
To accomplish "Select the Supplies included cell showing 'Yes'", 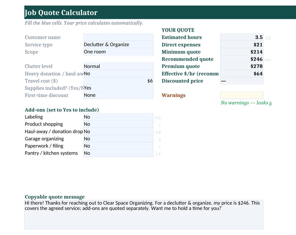I will point(118,88).
